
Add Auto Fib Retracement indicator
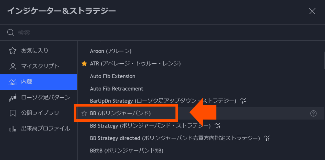117,89
